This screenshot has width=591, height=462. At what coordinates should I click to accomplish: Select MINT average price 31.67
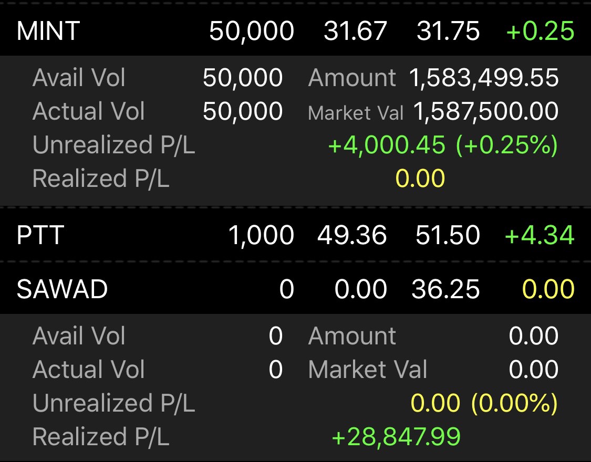click(x=355, y=31)
